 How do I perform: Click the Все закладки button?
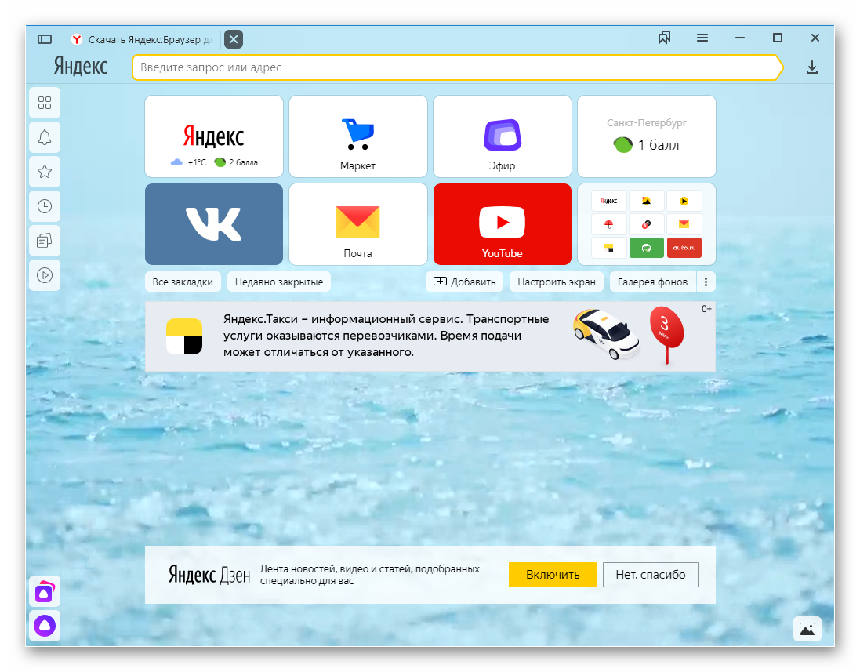183,282
